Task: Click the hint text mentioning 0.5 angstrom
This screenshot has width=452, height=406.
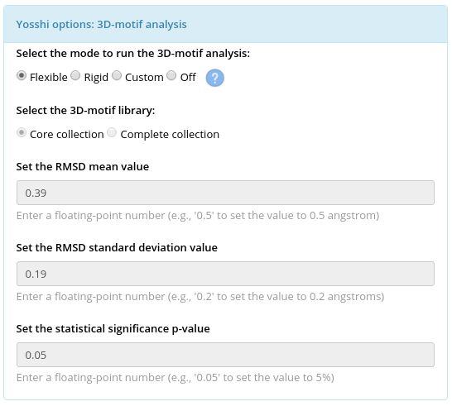Action: [x=198, y=215]
